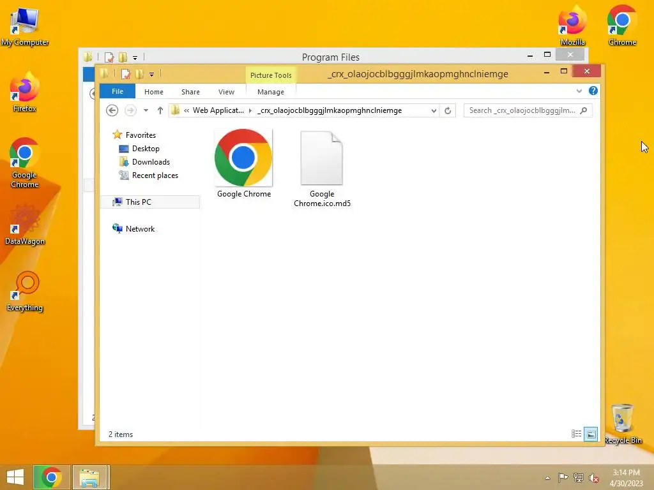Screen dimensions: 654x490
Task: Show hidden breadcrumb folders via double chevron
Action: [x=186, y=110]
